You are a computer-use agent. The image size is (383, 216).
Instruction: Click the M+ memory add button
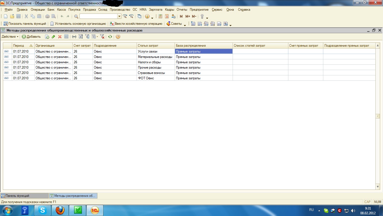pyautogui.click(x=188, y=17)
